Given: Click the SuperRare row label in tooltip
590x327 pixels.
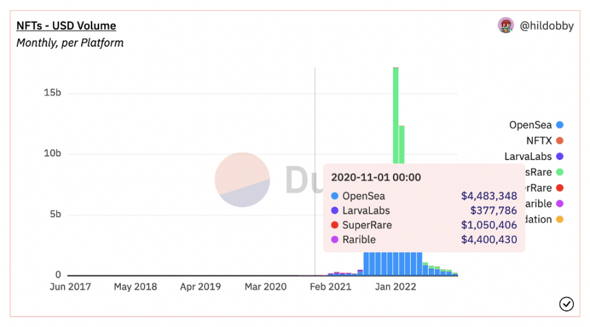Looking at the screenshot, I should click(367, 225).
